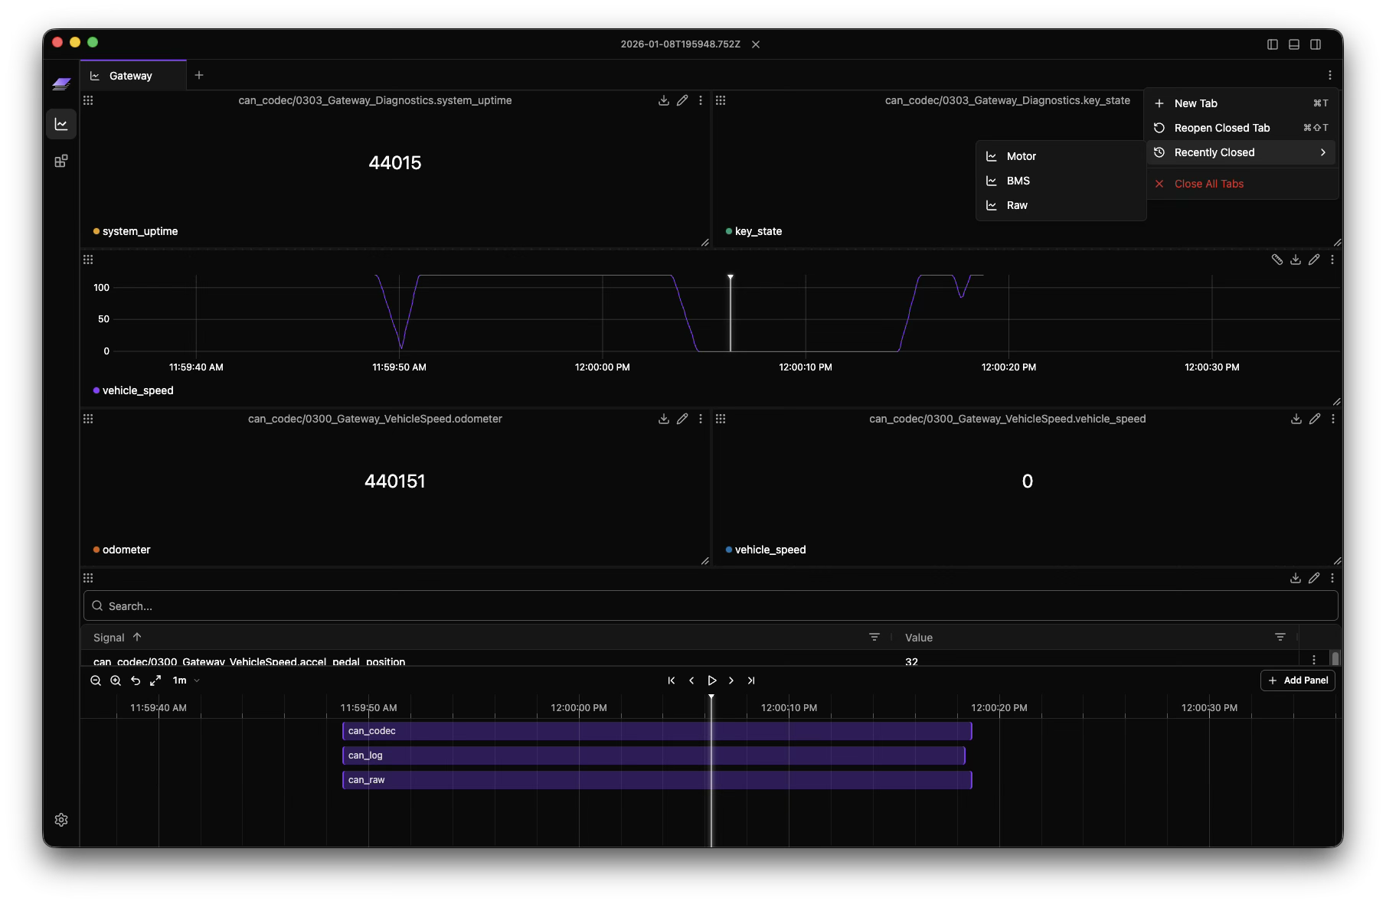
Task: Edit the odometer panel with the pencil icon
Action: (x=682, y=419)
